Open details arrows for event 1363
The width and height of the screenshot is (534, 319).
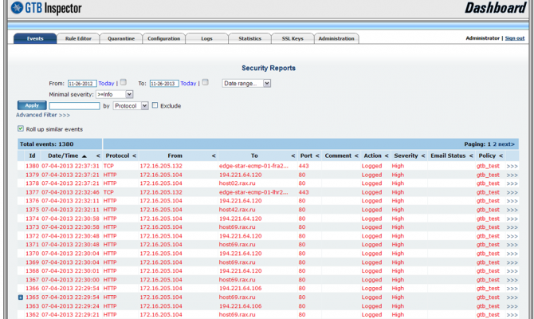tap(512, 306)
